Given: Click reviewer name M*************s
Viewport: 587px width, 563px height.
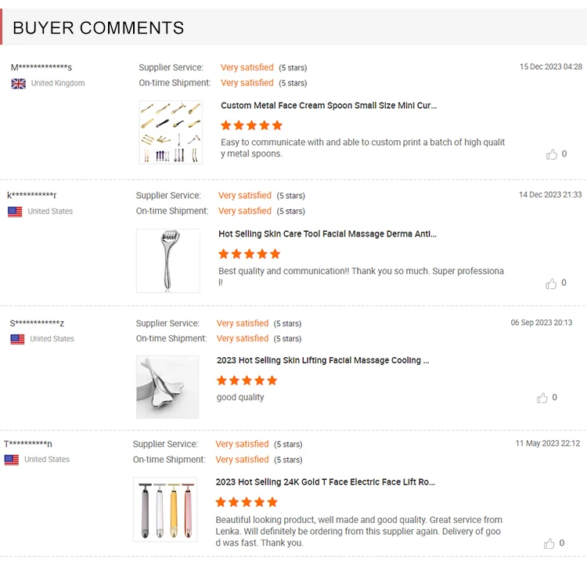Looking at the screenshot, I should point(41,67).
